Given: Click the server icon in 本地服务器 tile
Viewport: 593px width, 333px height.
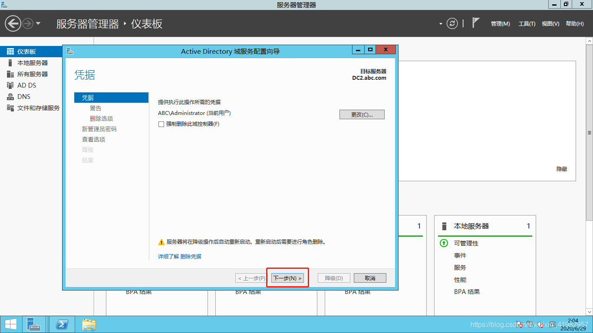Looking at the screenshot, I should click(444, 226).
